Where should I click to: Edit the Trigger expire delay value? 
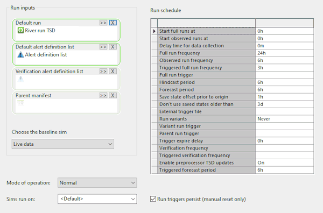tap(284, 141)
